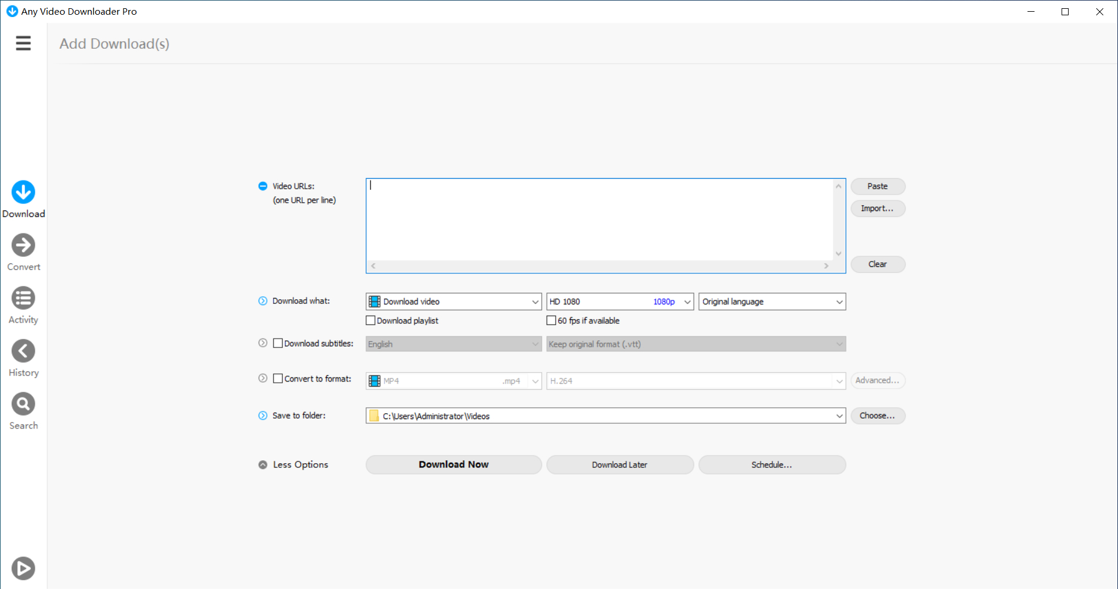This screenshot has width=1118, height=589.
Task: Enable Download subtitles checkbox
Action: [x=278, y=343]
